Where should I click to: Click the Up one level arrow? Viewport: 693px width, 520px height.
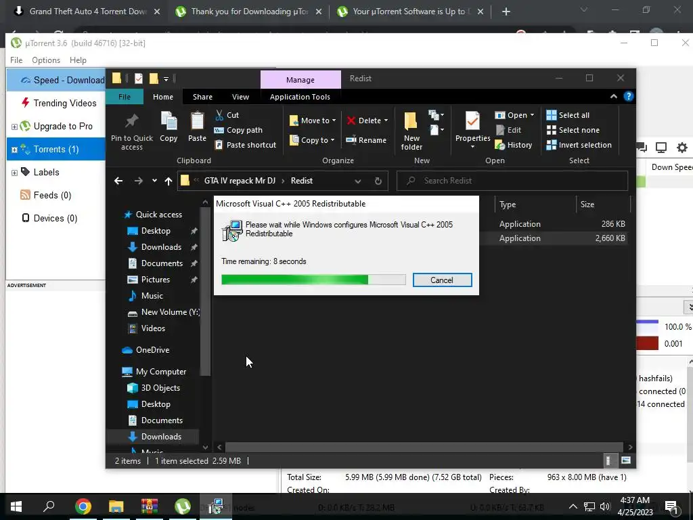click(x=168, y=181)
